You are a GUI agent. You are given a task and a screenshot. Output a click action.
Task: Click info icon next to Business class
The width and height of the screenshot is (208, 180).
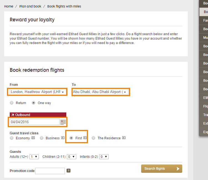(63, 138)
